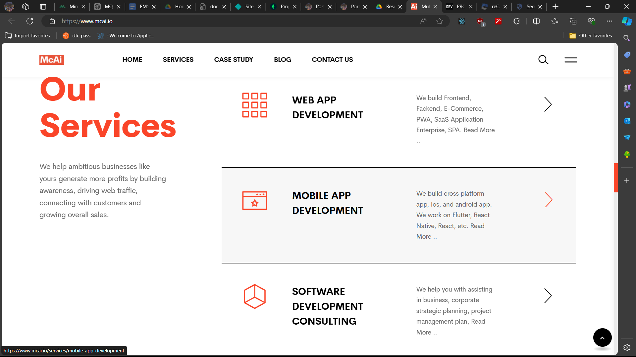Image resolution: width=636 pixels, height=357 pixels.
Task: Click the Software Consulting cube icon
Action: [x=254, y=296]
